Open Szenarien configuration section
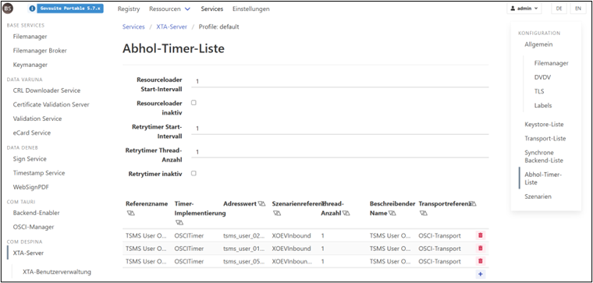The height and width of the screenshot is (283, 593). click(x=538, y=197)
